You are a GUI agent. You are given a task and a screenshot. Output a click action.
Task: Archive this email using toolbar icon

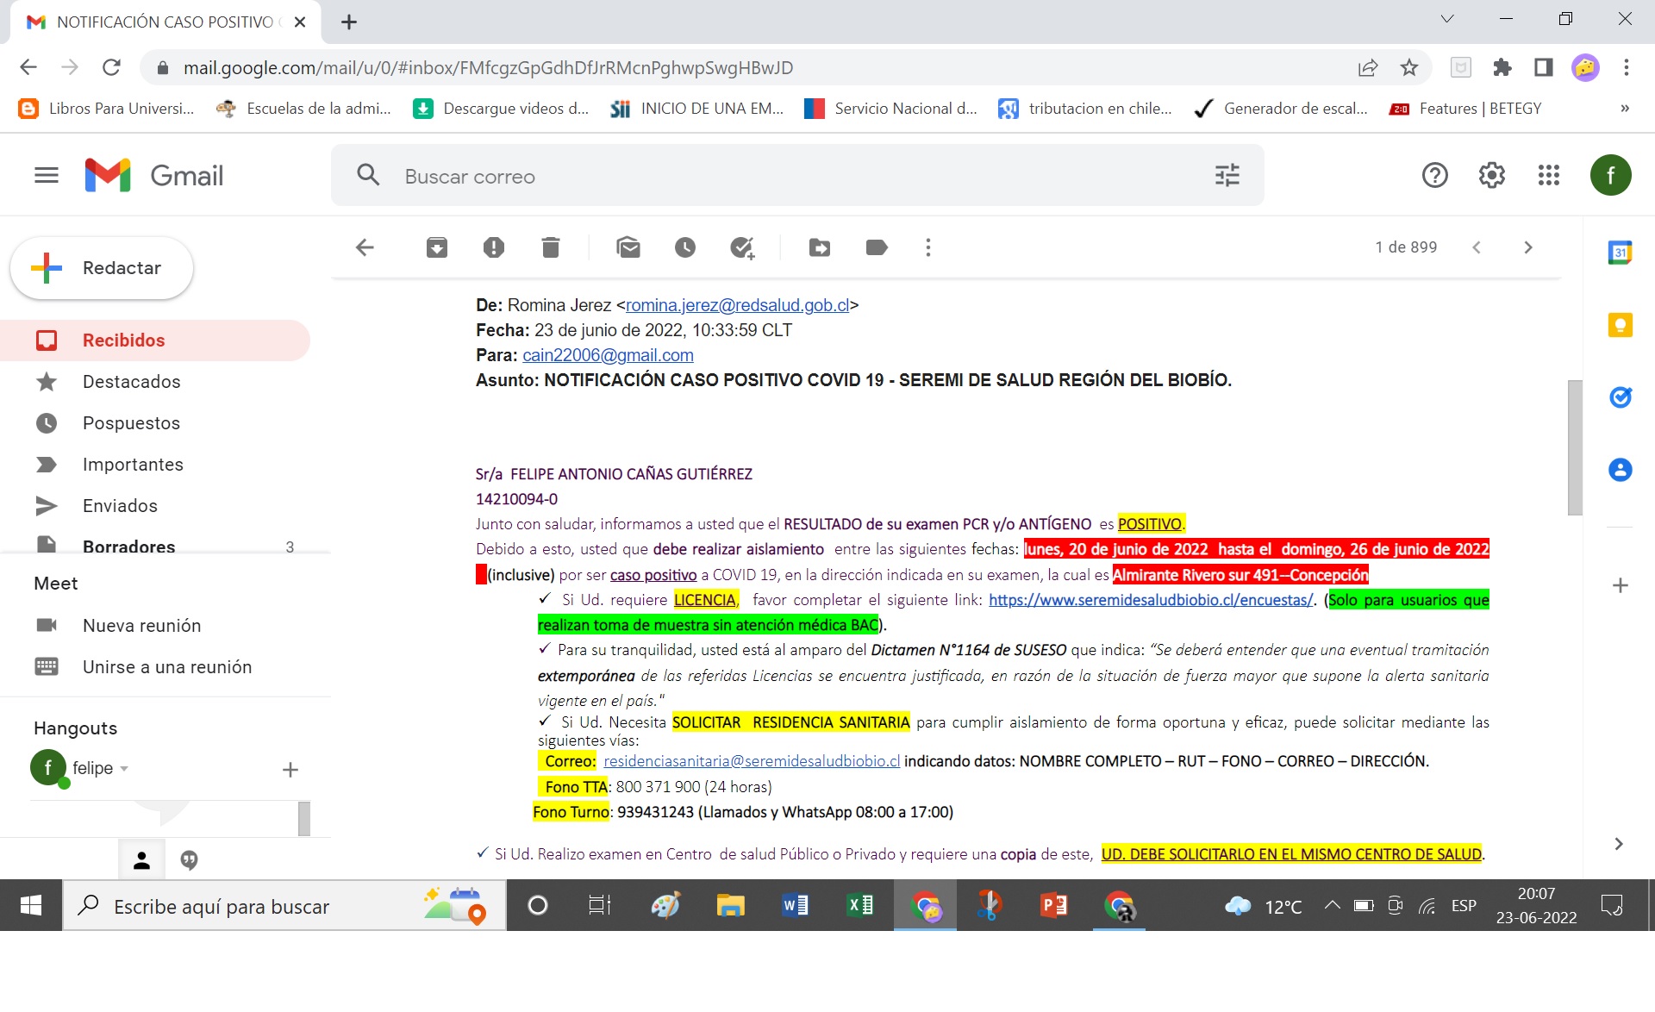(x=437, y=248)
